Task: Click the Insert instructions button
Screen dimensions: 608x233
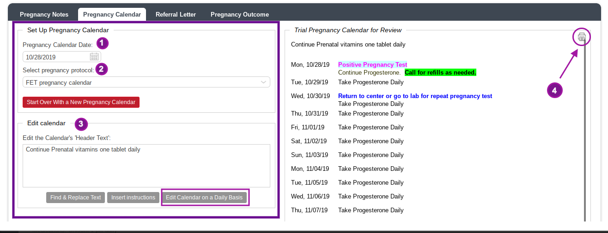Action: coord(133,198)
